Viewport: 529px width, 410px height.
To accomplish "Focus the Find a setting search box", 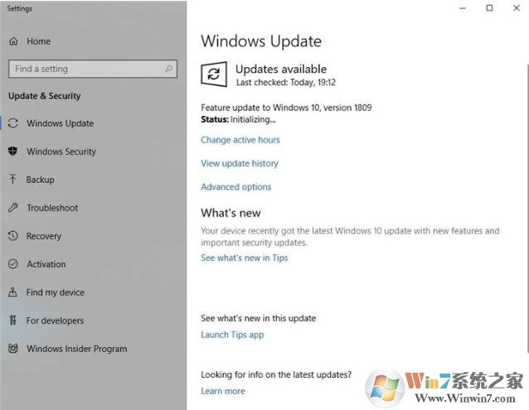I will coord(93,69).
